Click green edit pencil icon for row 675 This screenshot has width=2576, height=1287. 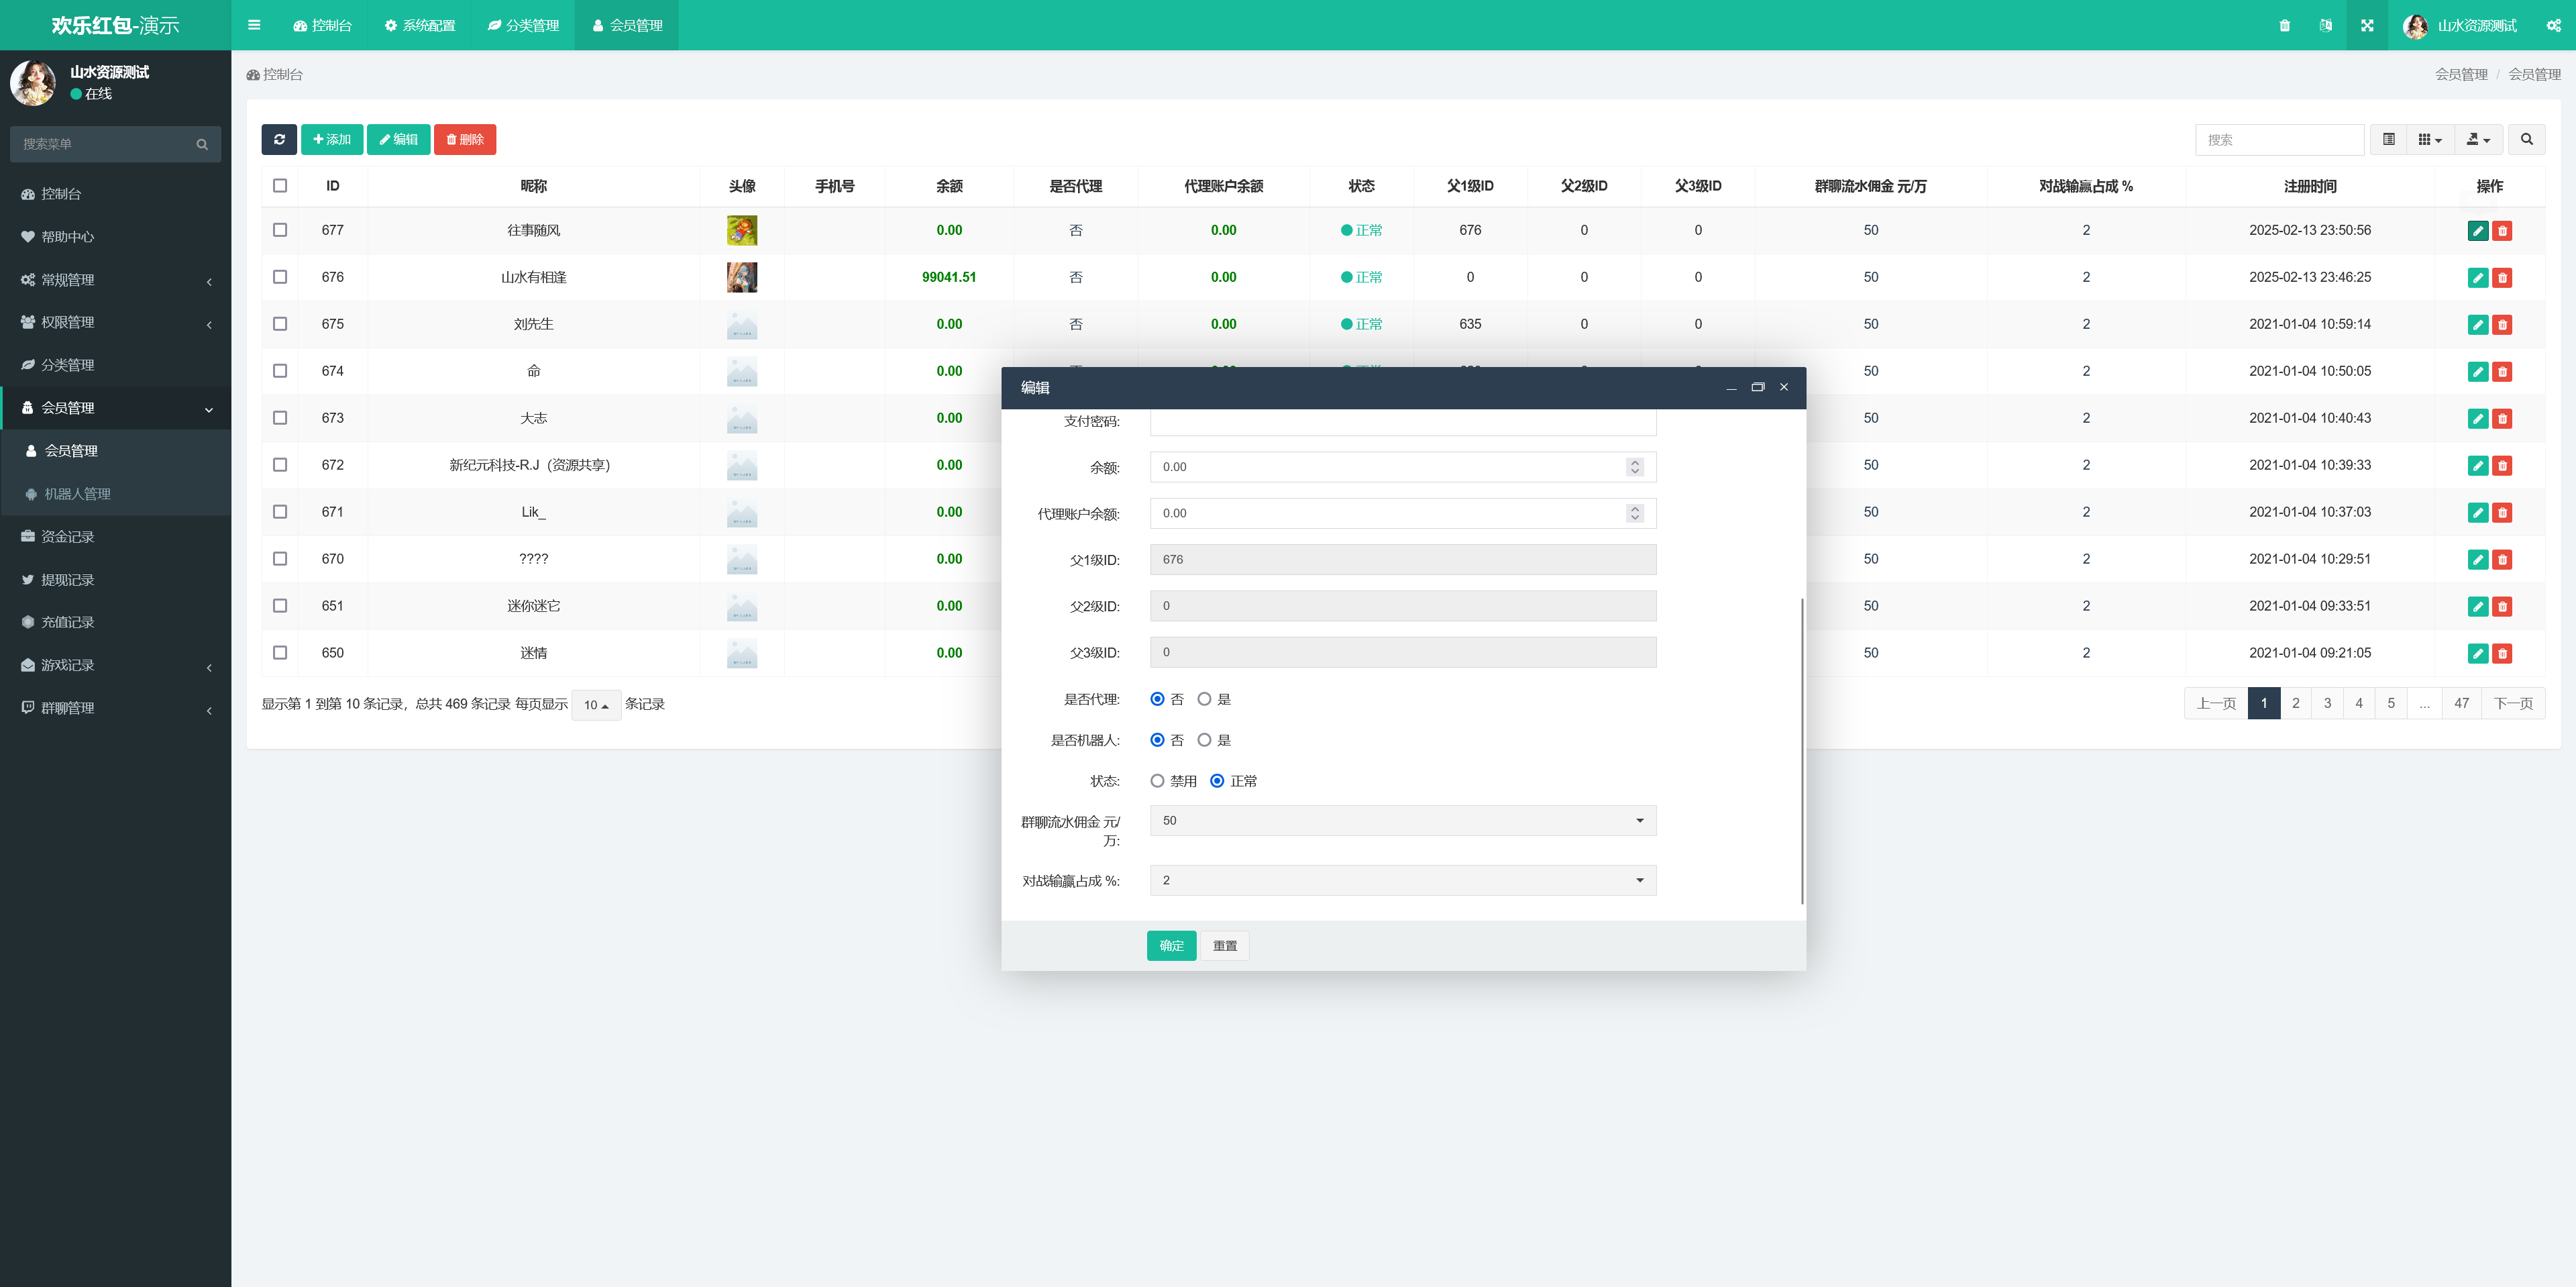coord(2477,325)
